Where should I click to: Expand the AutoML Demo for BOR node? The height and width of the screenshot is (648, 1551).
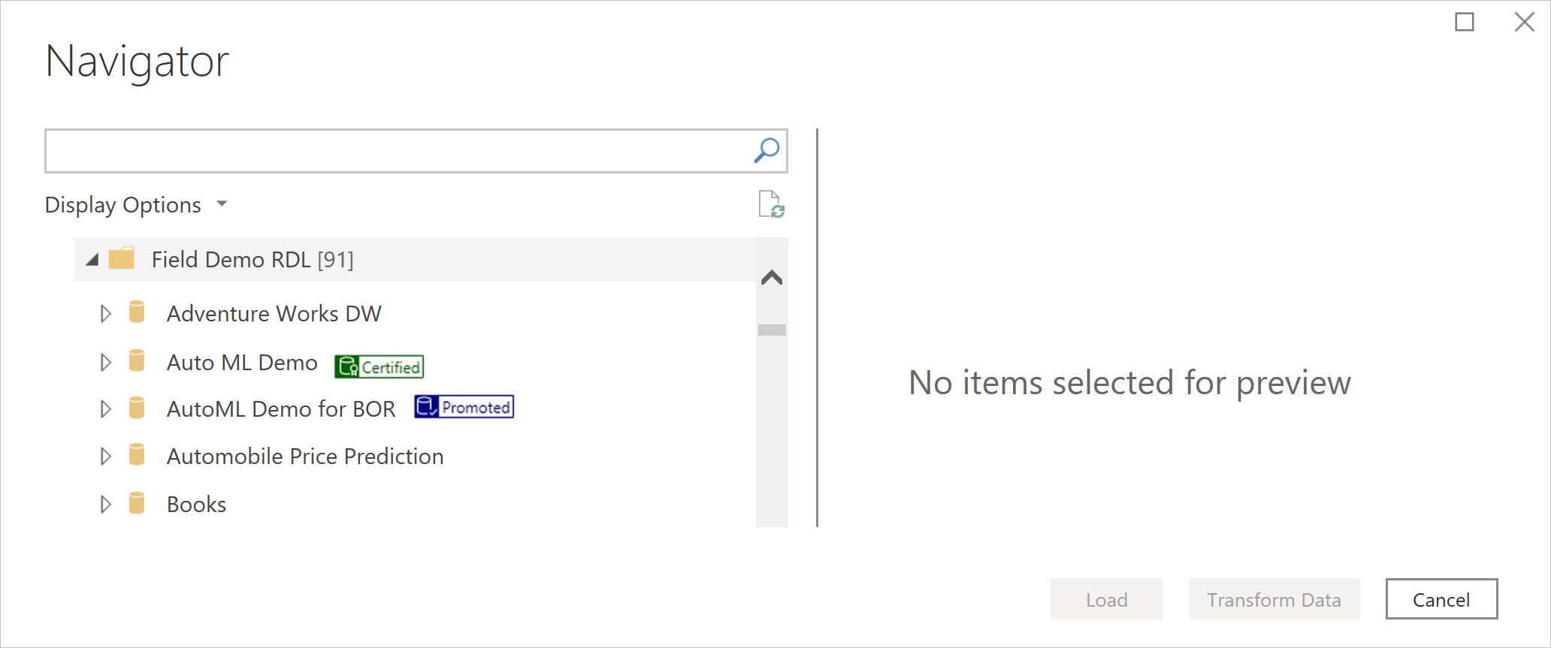[106, 408]
